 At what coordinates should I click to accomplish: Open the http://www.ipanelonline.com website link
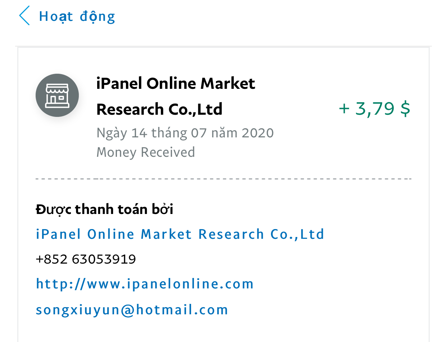click(x=145, y=284)
